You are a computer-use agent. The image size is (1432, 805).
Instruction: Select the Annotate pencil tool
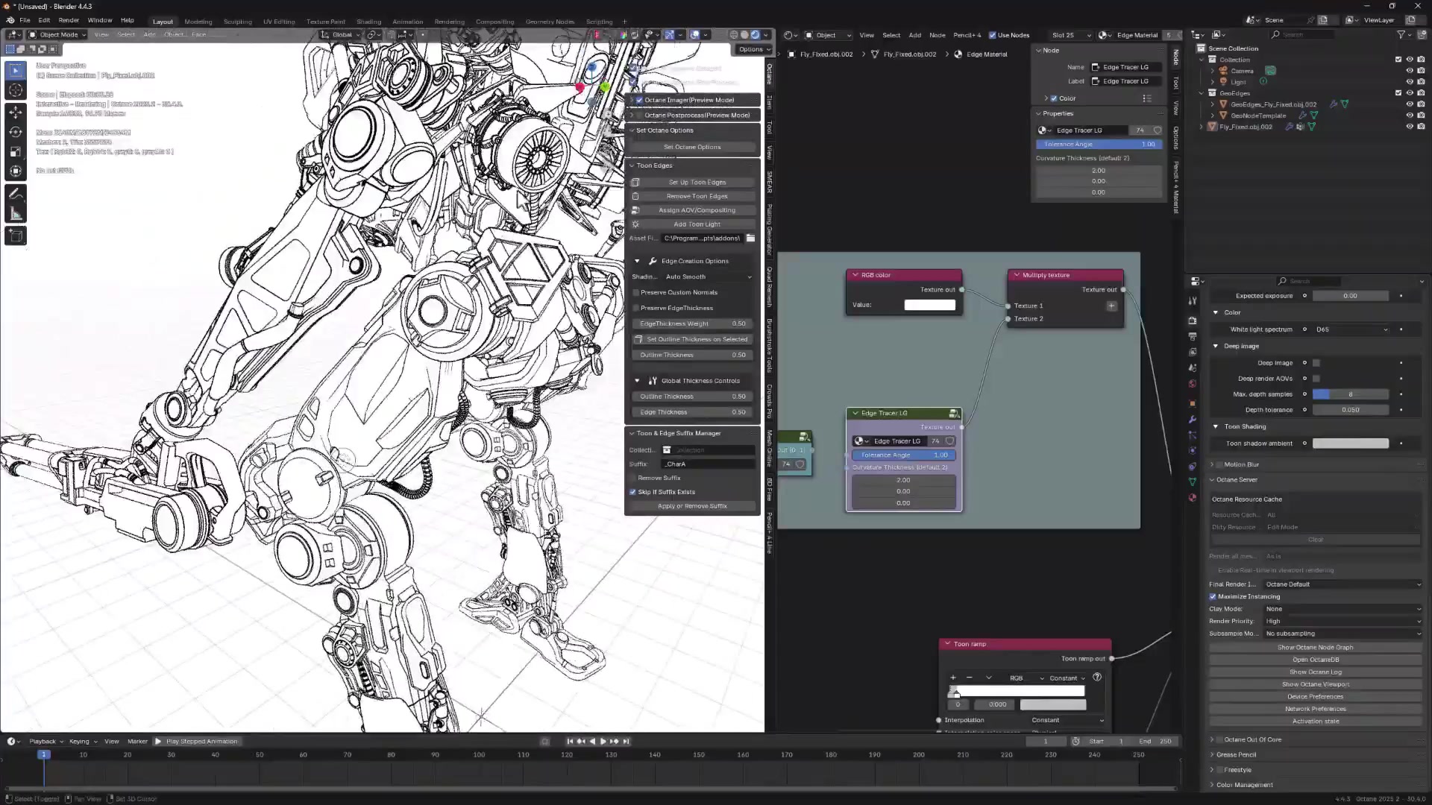pos(16,194)
